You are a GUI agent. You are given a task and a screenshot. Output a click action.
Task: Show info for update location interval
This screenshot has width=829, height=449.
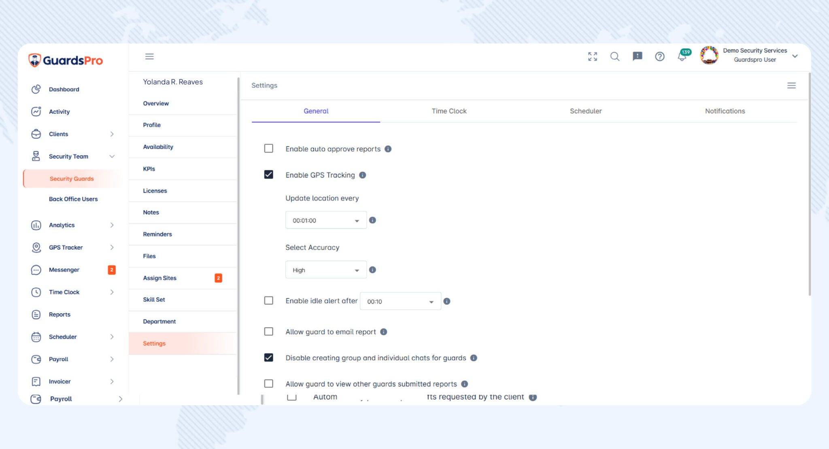(x=372, y=220)
